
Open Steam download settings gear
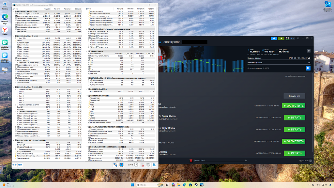click(x=309, y=51)
